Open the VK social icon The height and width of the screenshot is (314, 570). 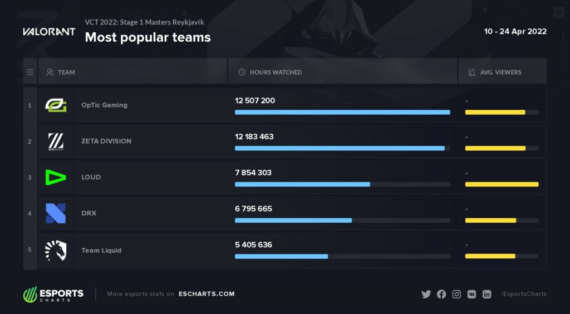tap(471, 295)
